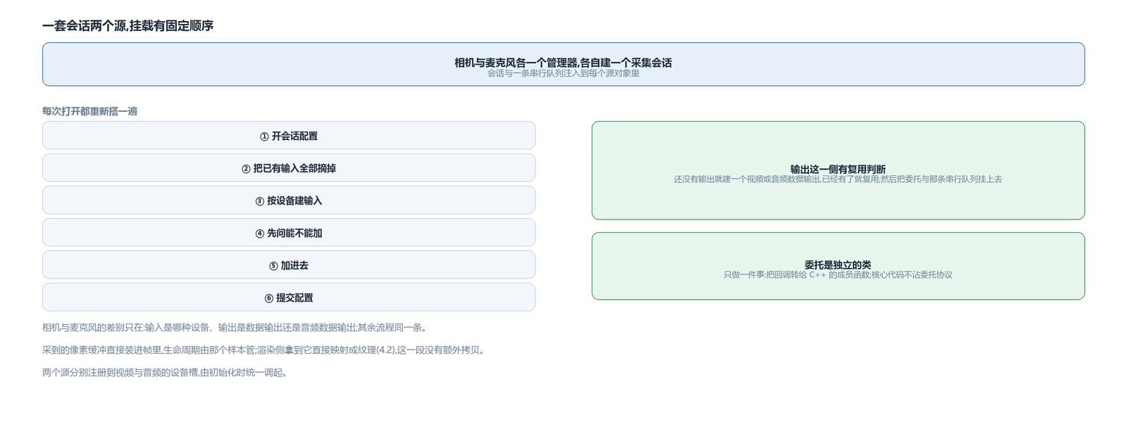
Task: Click the green card title 委托是独立的类
Action: (x=838, y=264)
